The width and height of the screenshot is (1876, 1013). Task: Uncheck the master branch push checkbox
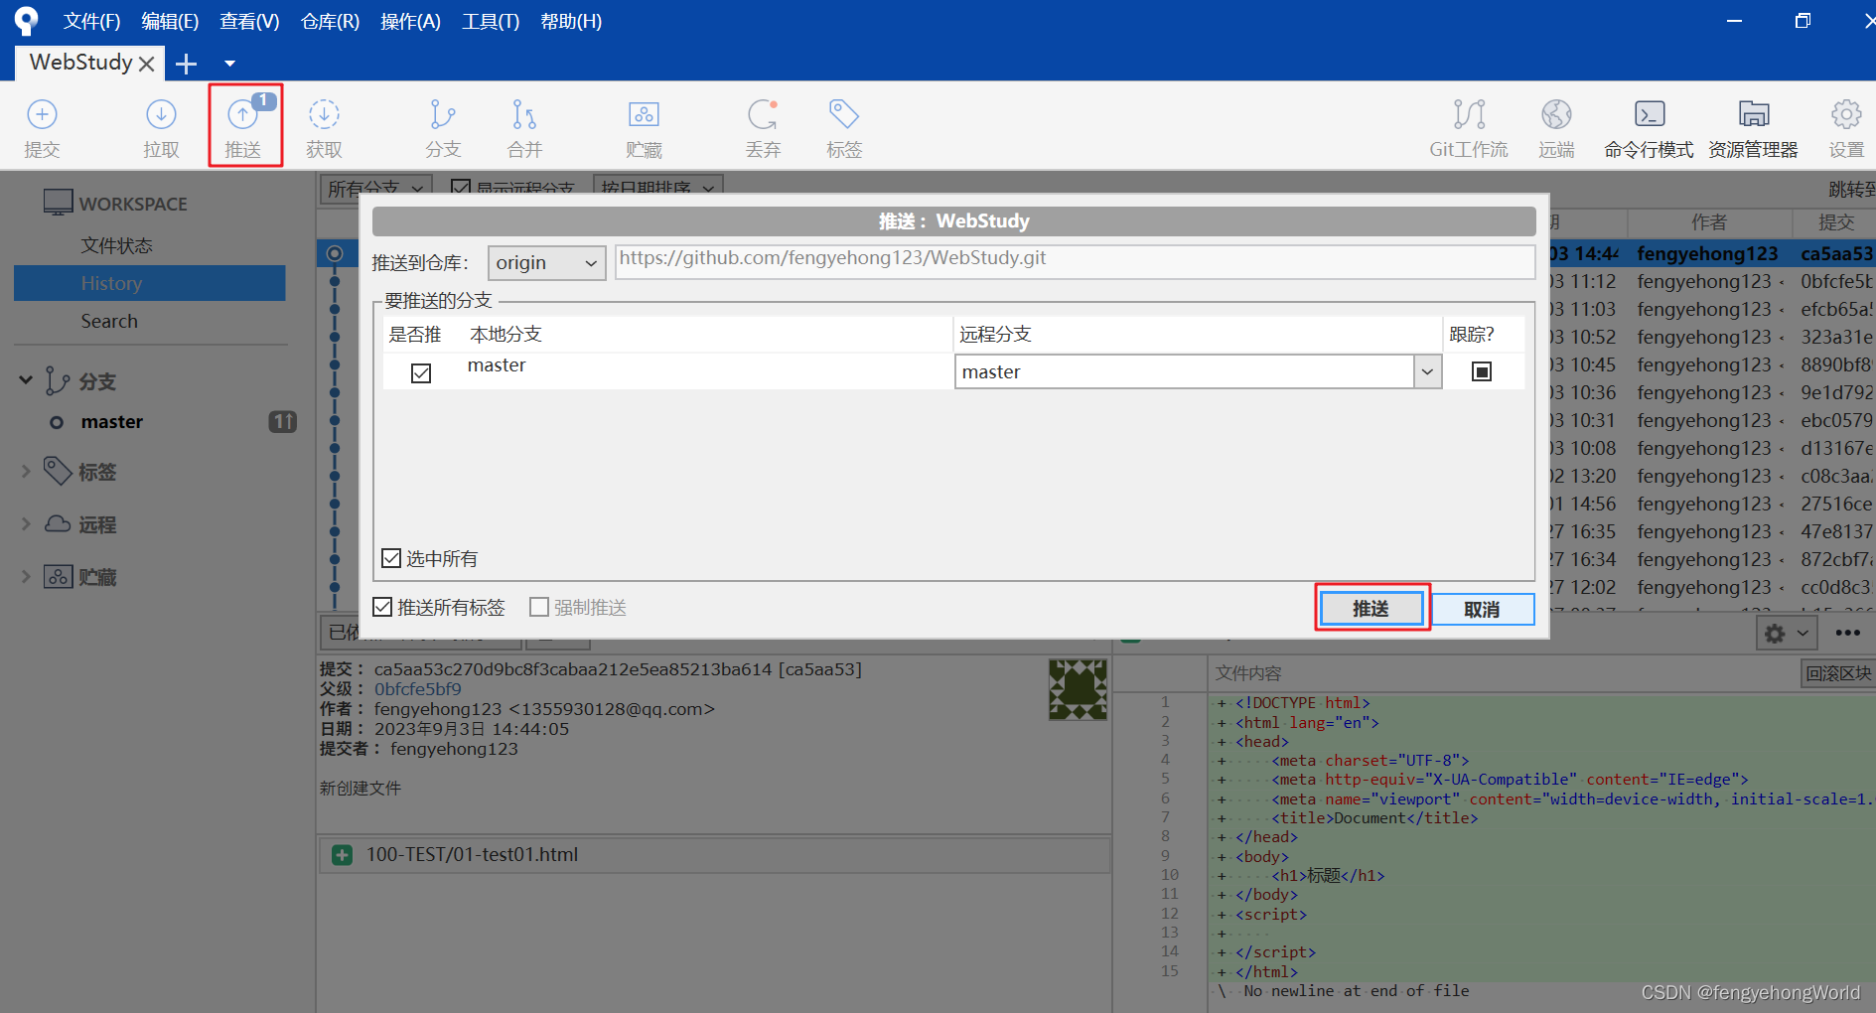click(x=421, y=372)
